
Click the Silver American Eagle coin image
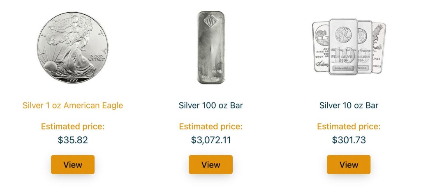(x=73, y=47)
